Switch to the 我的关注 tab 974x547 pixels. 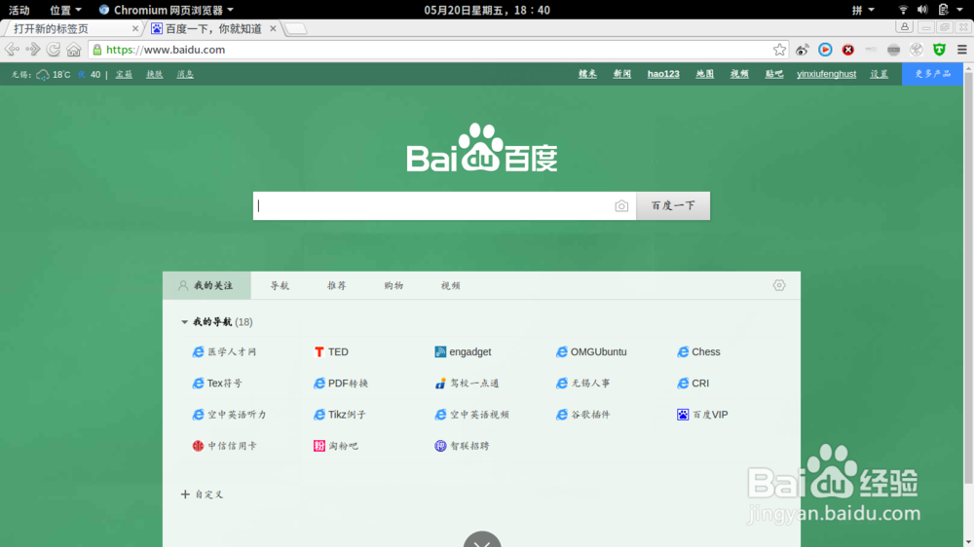[x=206, y=285]
